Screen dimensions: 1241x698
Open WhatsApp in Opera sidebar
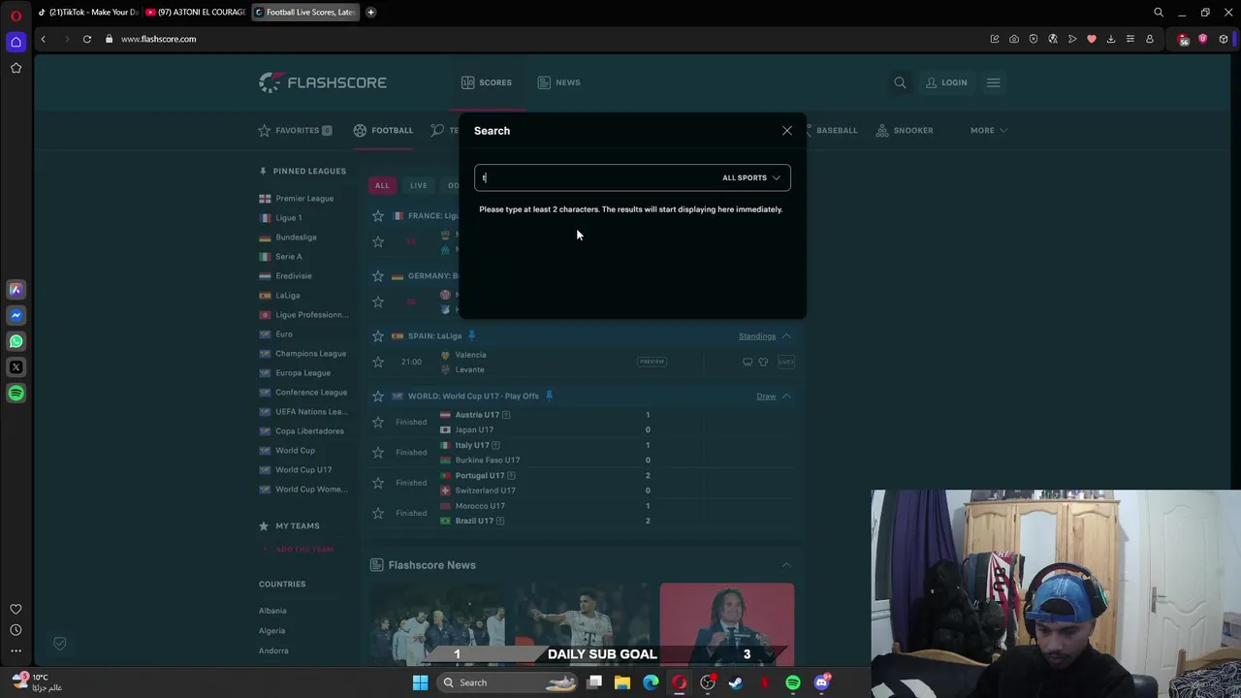[x=16, y=341]
